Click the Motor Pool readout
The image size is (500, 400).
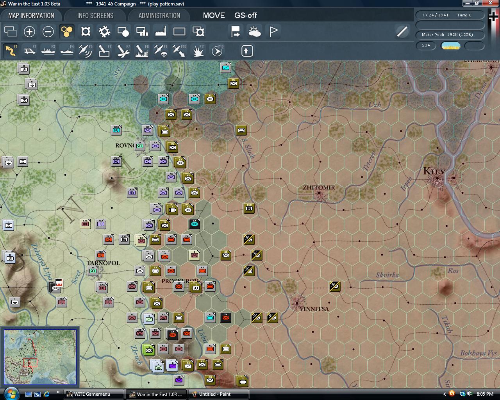click(450, 34)
